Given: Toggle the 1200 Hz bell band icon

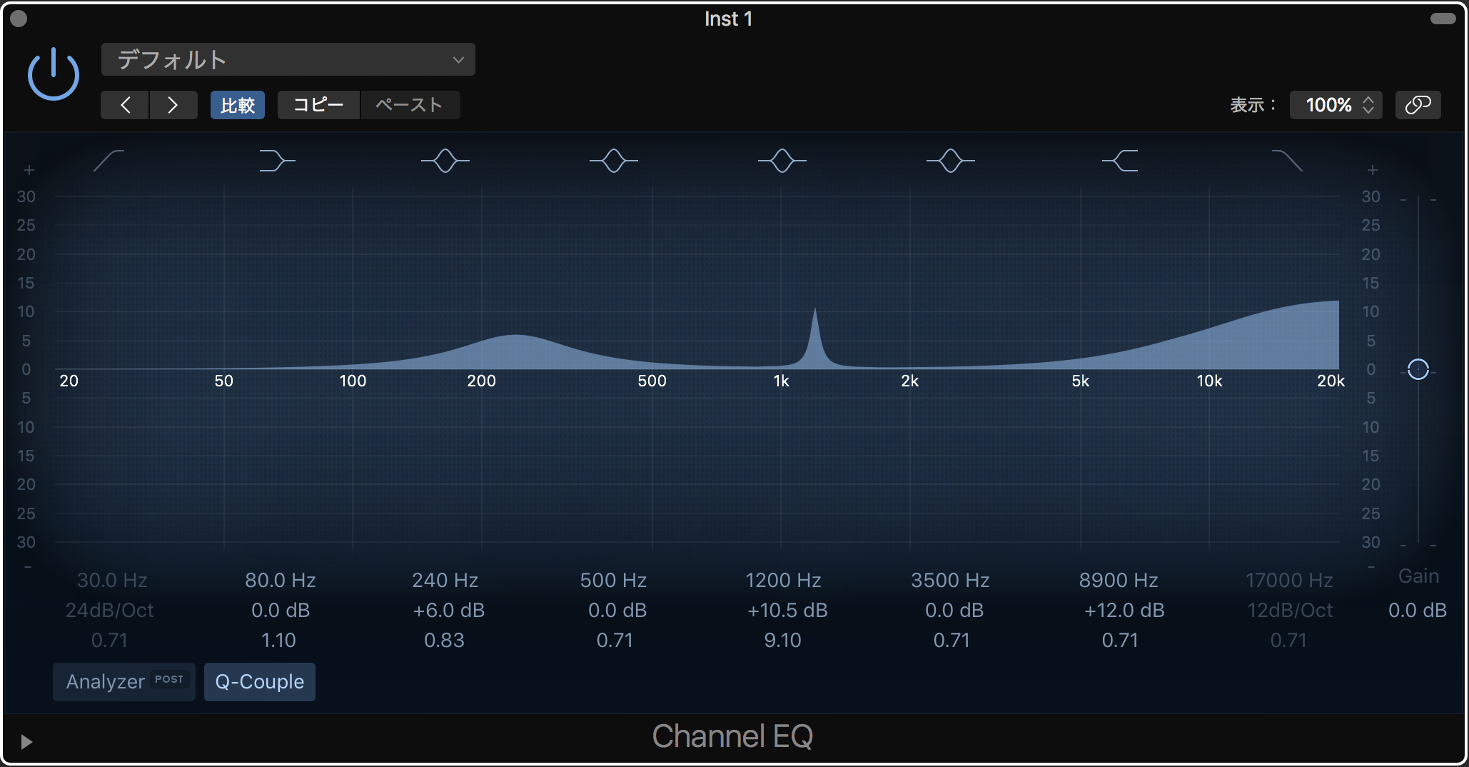Looking at the screenshot, I should (782, 161).
